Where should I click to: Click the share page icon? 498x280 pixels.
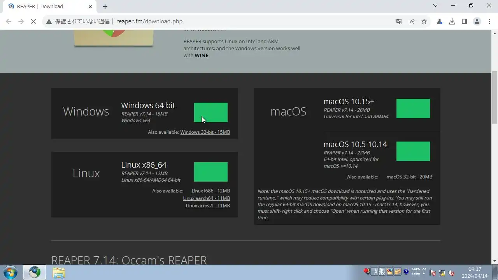pos(412,21)
